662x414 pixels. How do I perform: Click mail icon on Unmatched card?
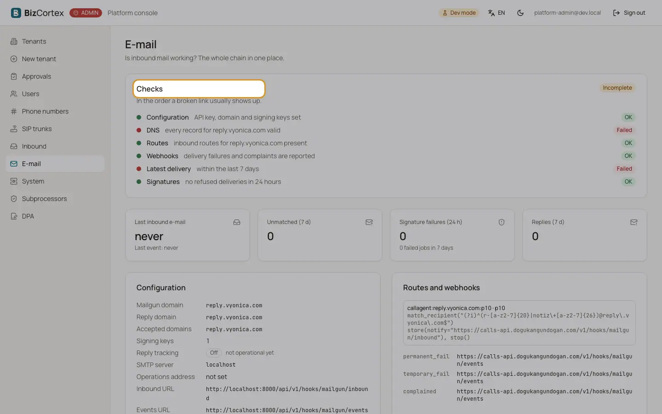coord(369,222)
